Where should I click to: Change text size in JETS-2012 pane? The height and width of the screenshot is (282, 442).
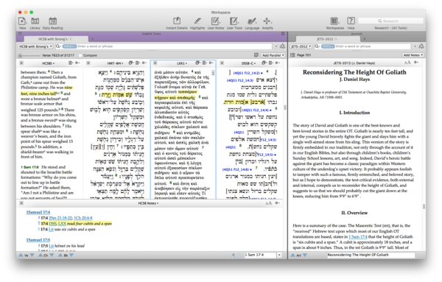pos(407,63)
